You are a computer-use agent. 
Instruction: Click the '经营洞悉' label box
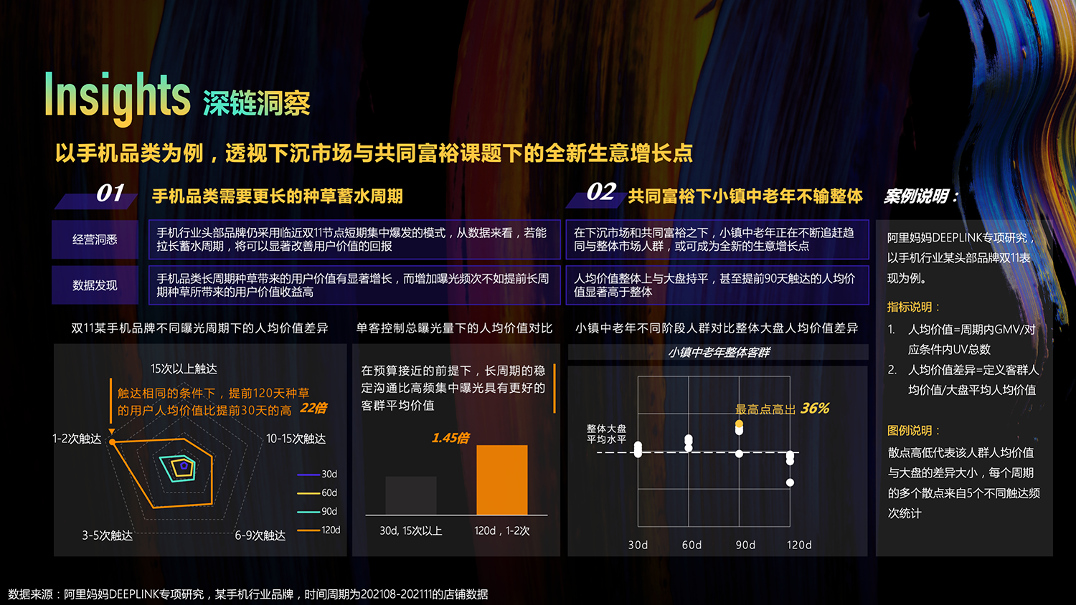[95, 239]
